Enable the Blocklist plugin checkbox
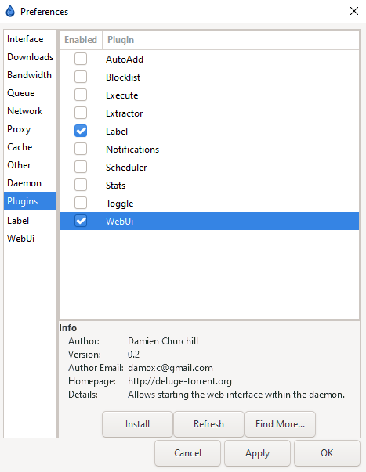Image resolution: width=366 pixels, height=472 pixels. (x=81, y=77)
